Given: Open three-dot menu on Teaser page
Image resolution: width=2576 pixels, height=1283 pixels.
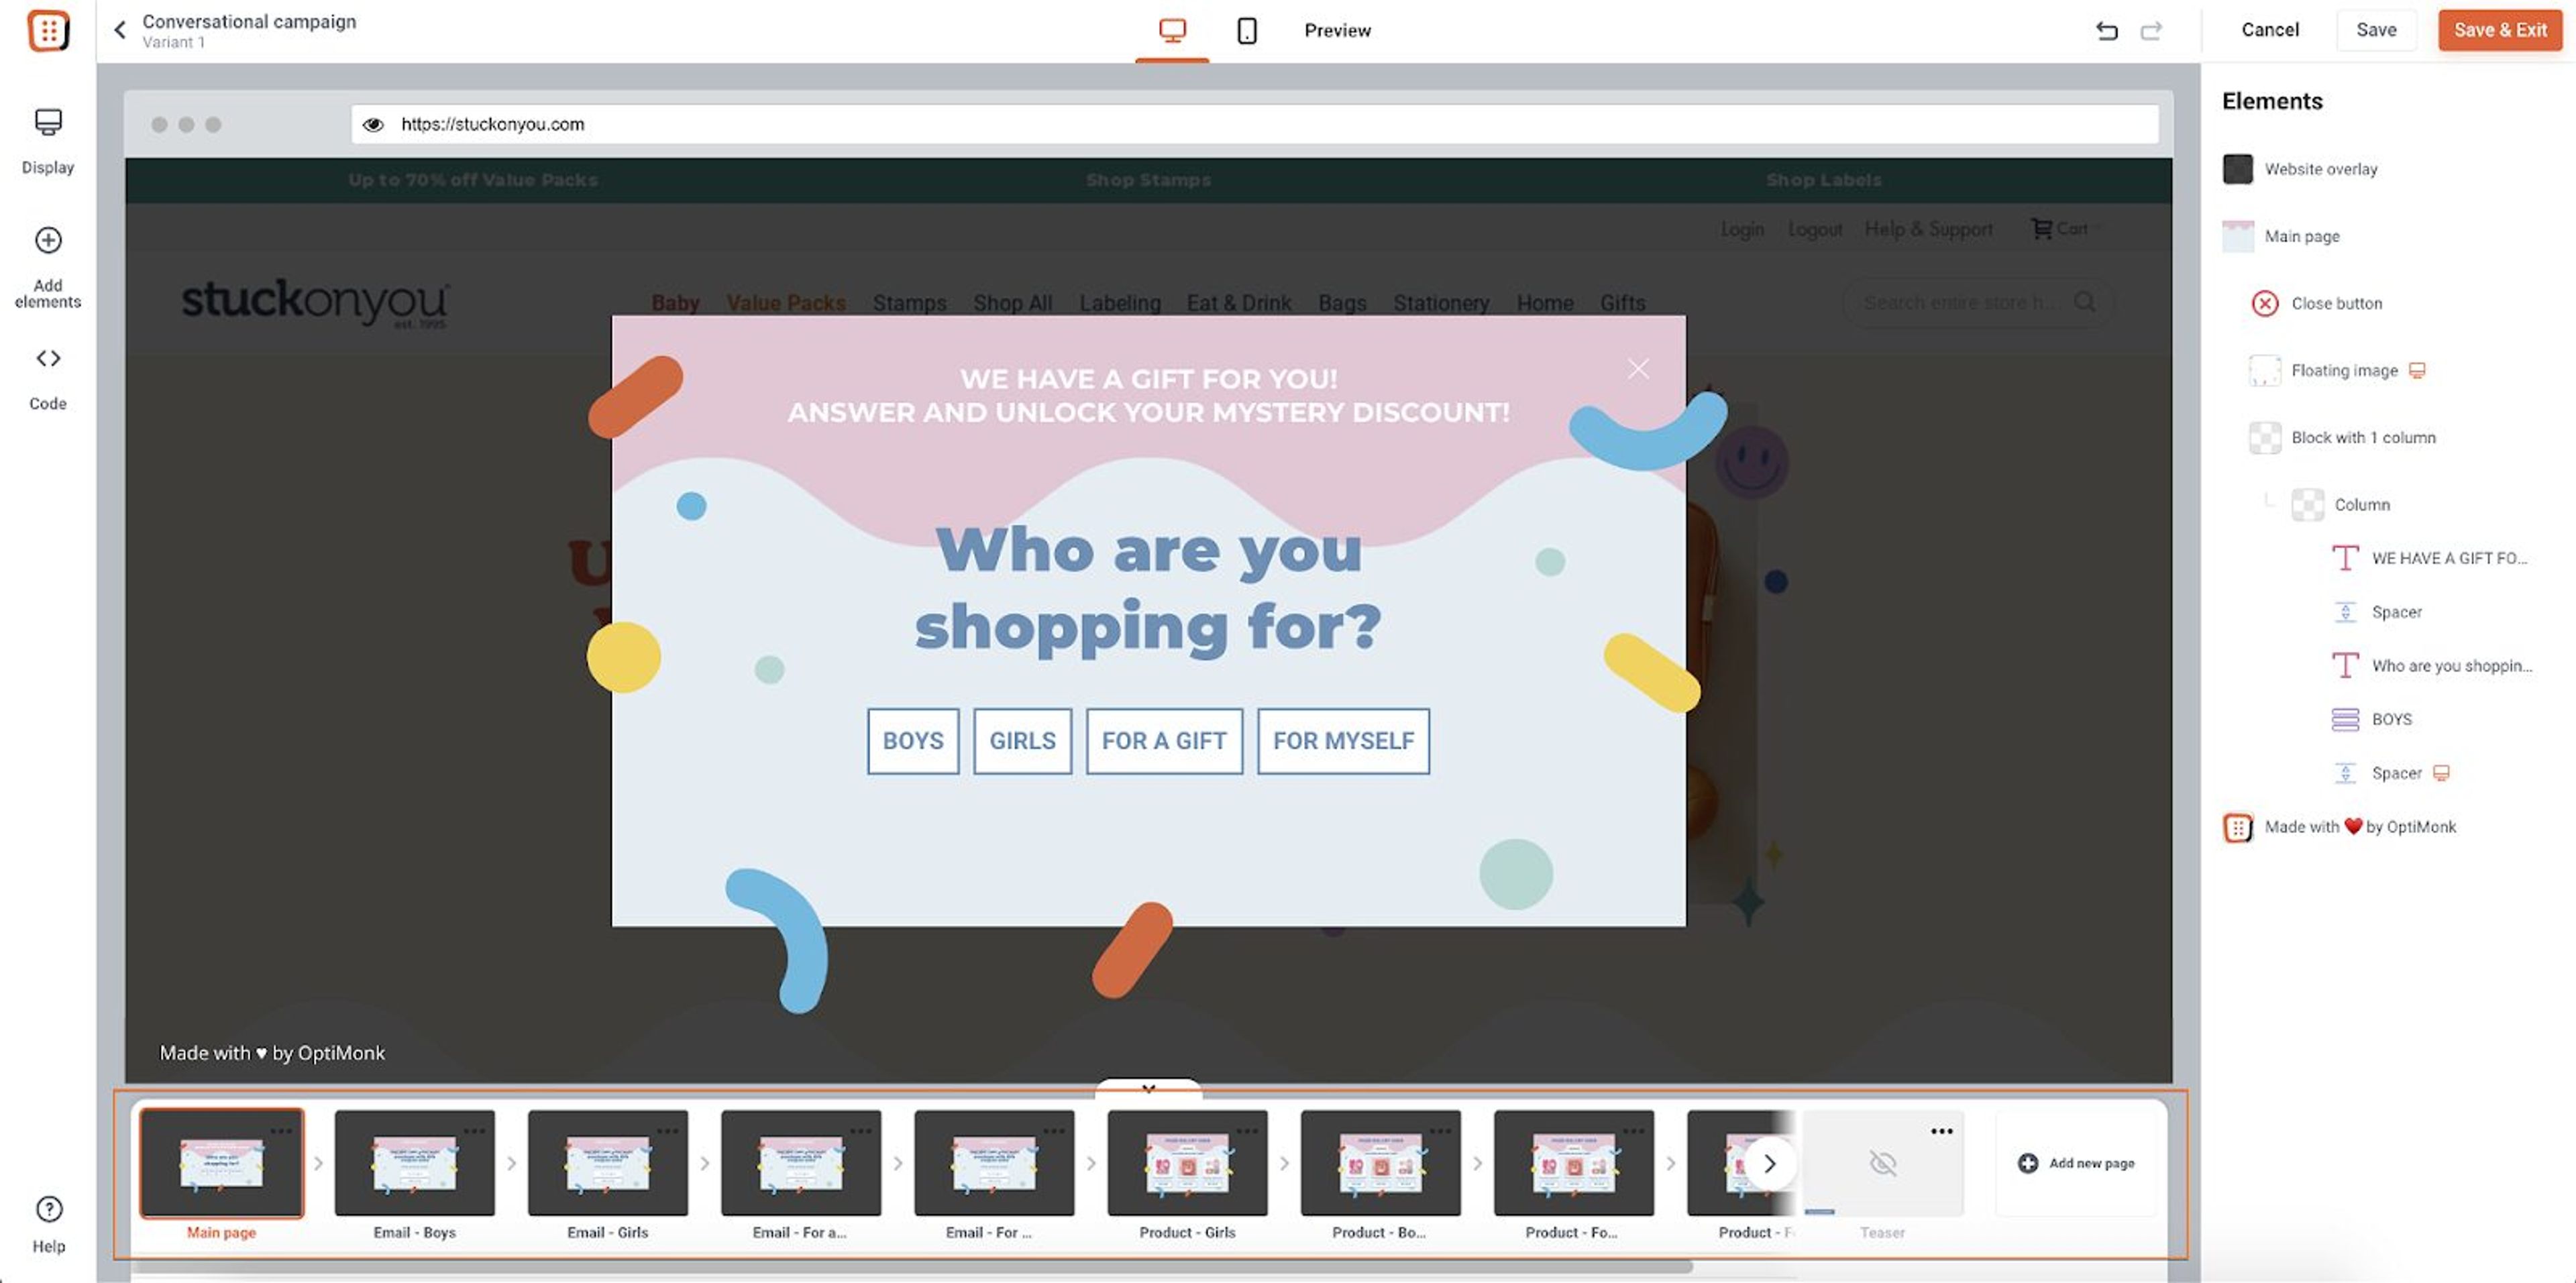Looking at the screenshot, I should coord(1941,1131).
